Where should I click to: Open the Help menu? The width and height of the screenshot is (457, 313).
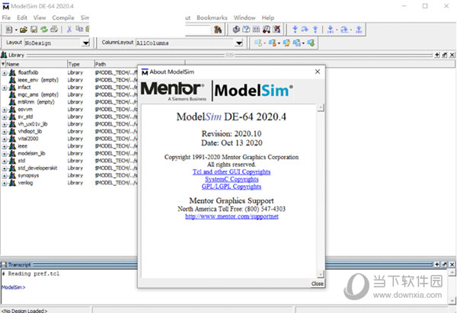268,18
